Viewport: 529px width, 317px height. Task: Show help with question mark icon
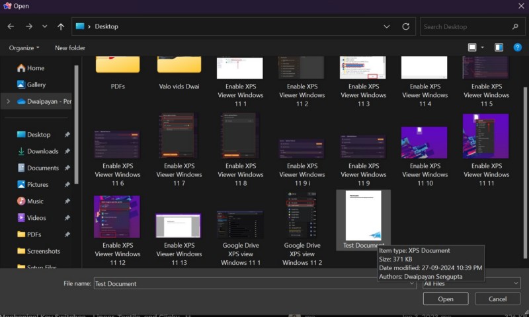point(516,48)
